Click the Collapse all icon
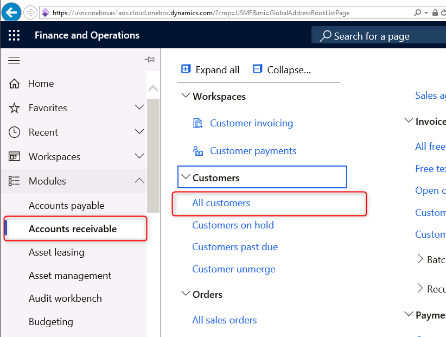Image resolution: width=446 pixels, height=337 pixels. click(258, 69)
